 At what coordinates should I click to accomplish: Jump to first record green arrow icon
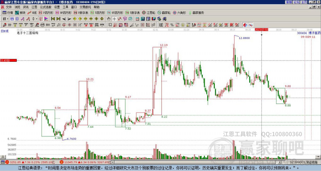click(53, 19)
